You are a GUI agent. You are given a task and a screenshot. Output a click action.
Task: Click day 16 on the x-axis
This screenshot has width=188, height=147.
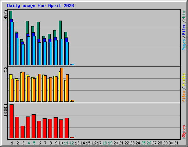click(94, 143)
